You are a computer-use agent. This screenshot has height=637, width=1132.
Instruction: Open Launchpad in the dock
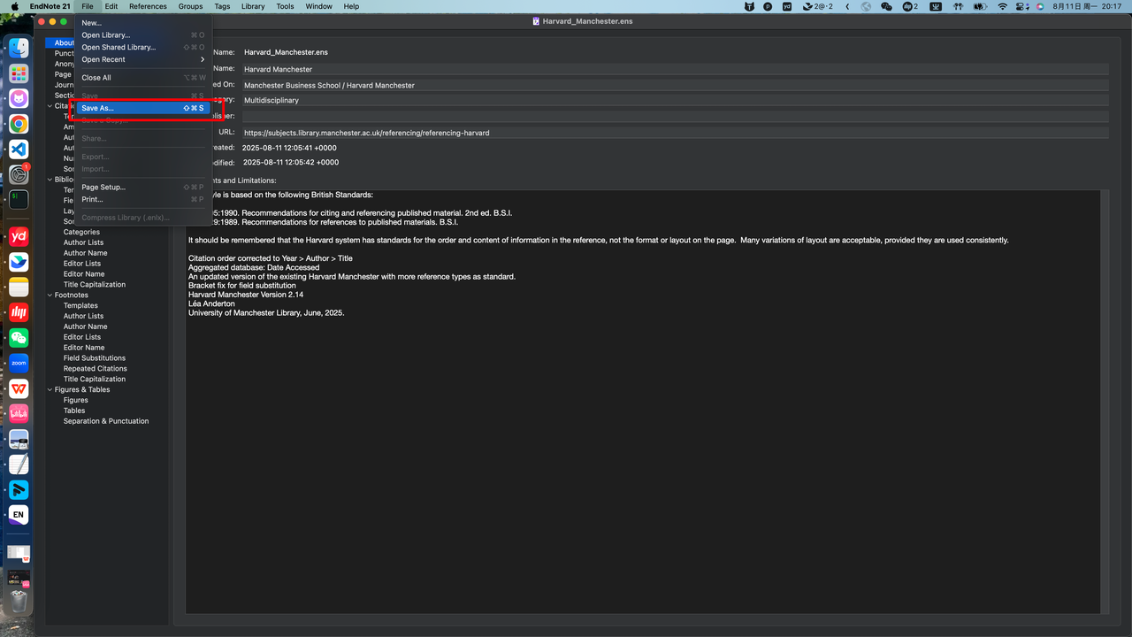19,73
